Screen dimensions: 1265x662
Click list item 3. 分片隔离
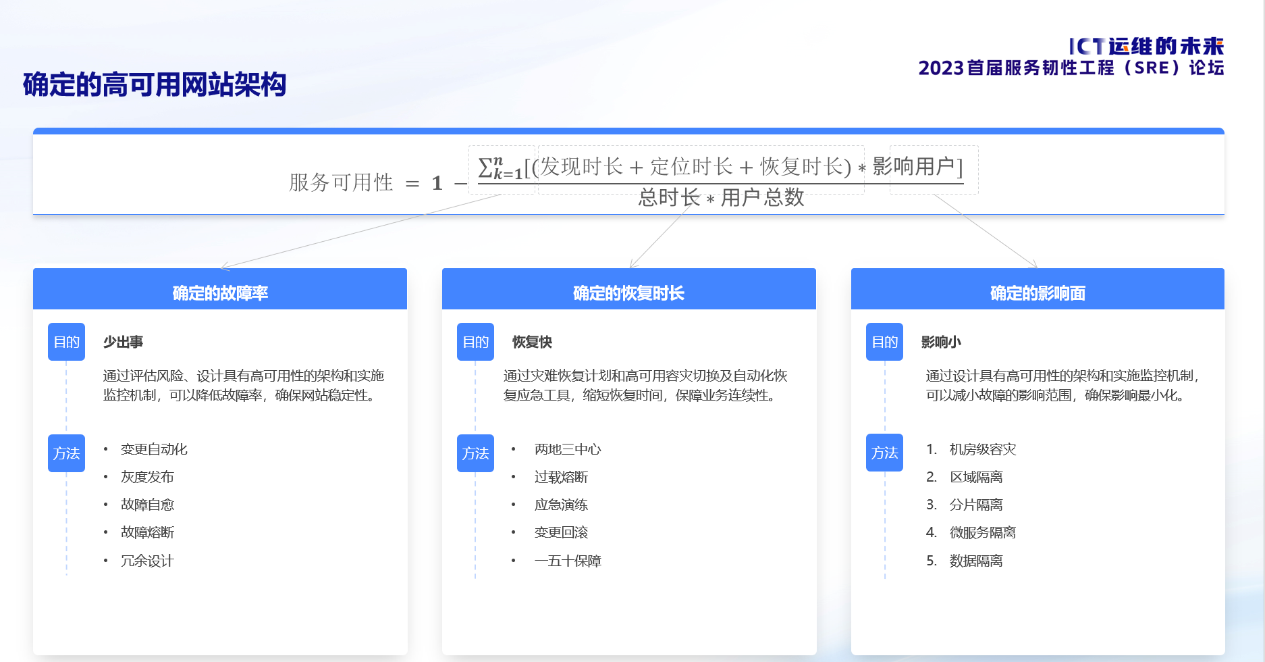[964, 505]
